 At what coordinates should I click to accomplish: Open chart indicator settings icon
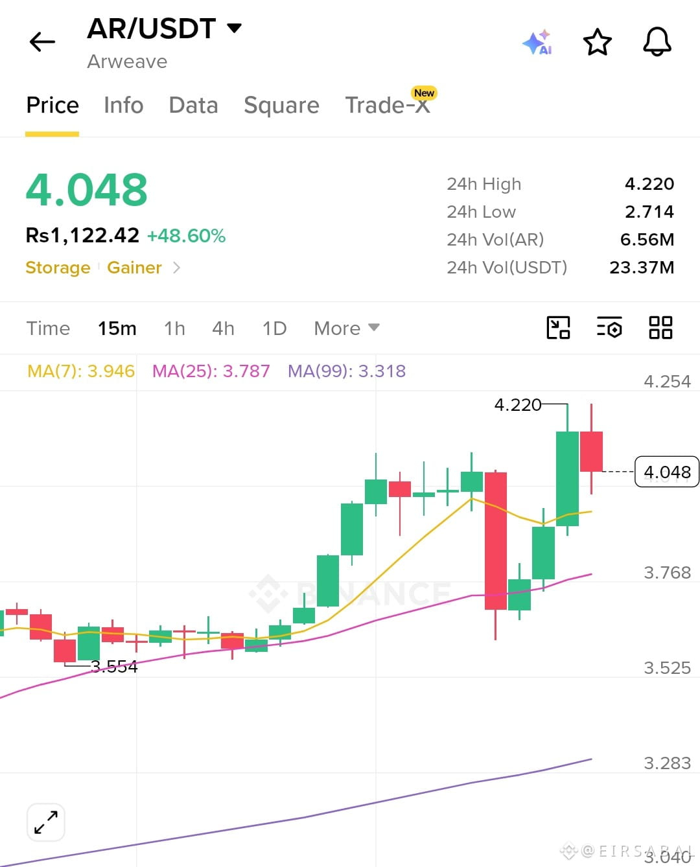coord(609,328)
